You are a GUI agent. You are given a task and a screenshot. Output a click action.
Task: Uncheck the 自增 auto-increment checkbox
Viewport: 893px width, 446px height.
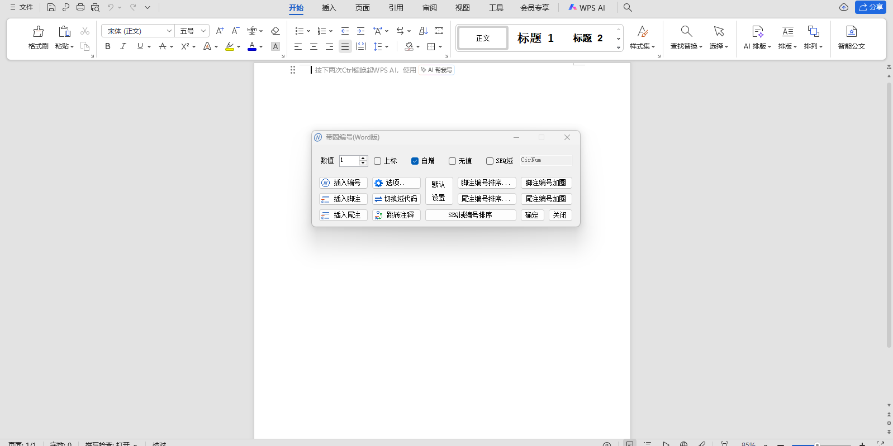point(415,161)
